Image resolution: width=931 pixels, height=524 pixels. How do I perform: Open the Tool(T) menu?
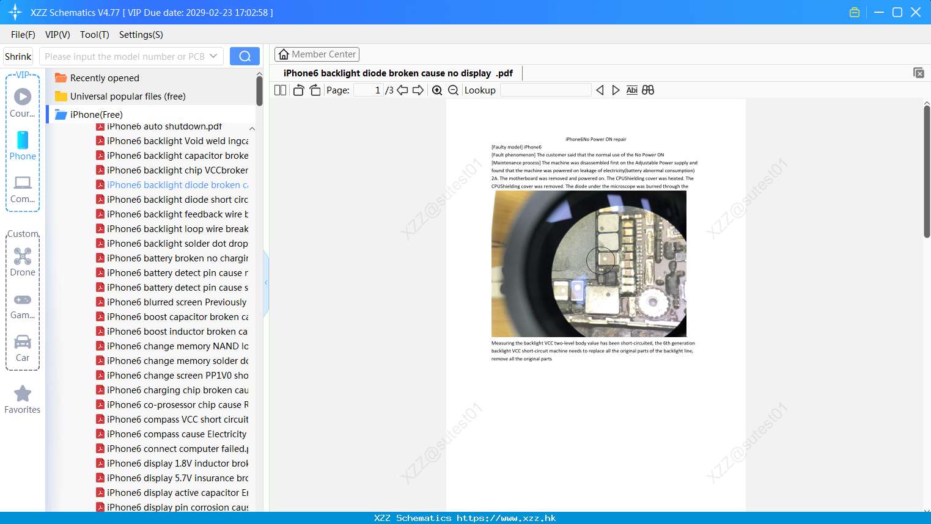point(95,34)
